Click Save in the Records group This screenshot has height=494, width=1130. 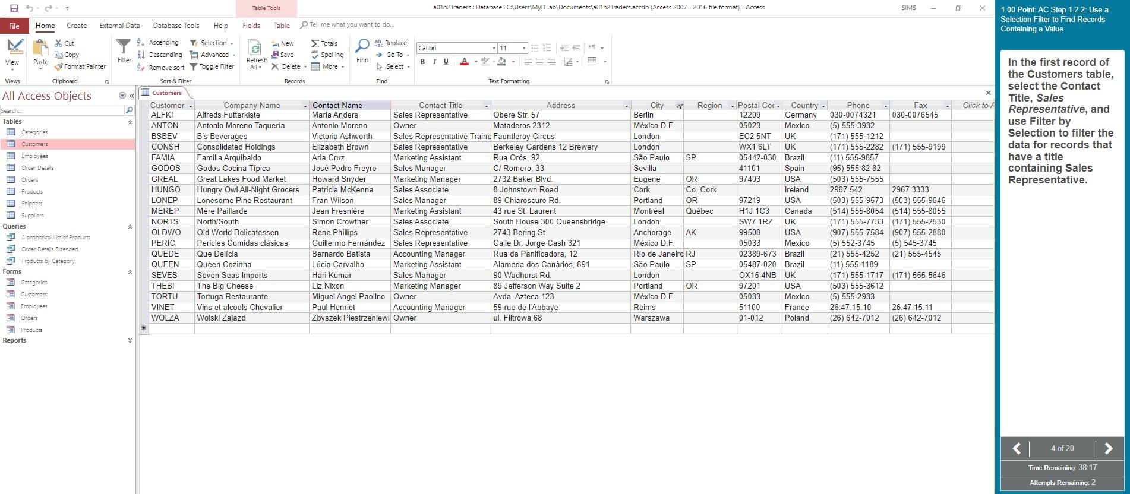point(282,55)
